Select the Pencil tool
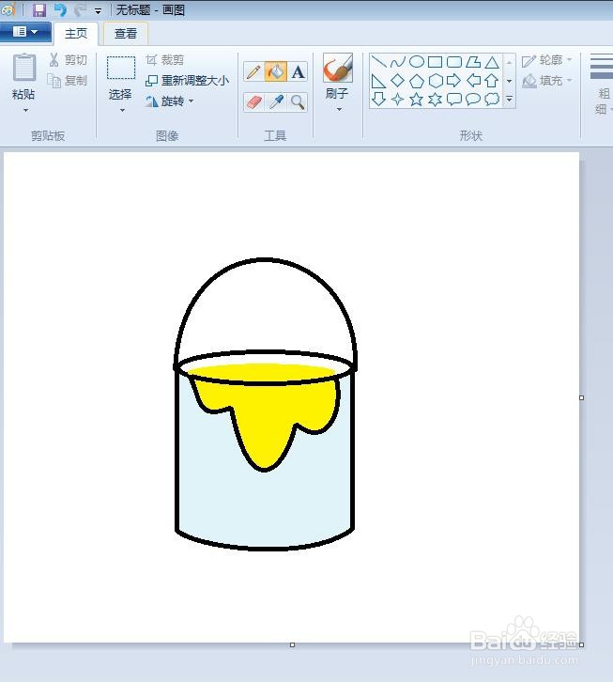 click(x=253, y=71)
